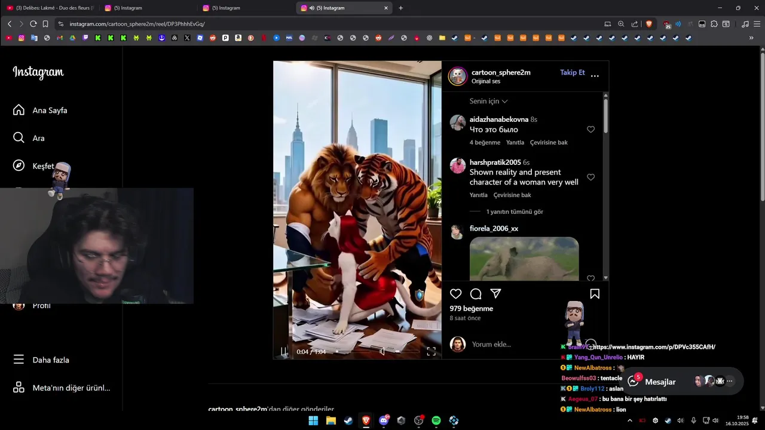Screen dimensions: 765x430
Task: Open the X bookmark in bookmarks bar
Action: coord(187,38)
